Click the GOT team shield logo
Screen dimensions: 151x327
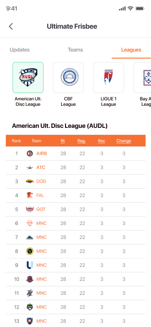[x=30, y=209]
